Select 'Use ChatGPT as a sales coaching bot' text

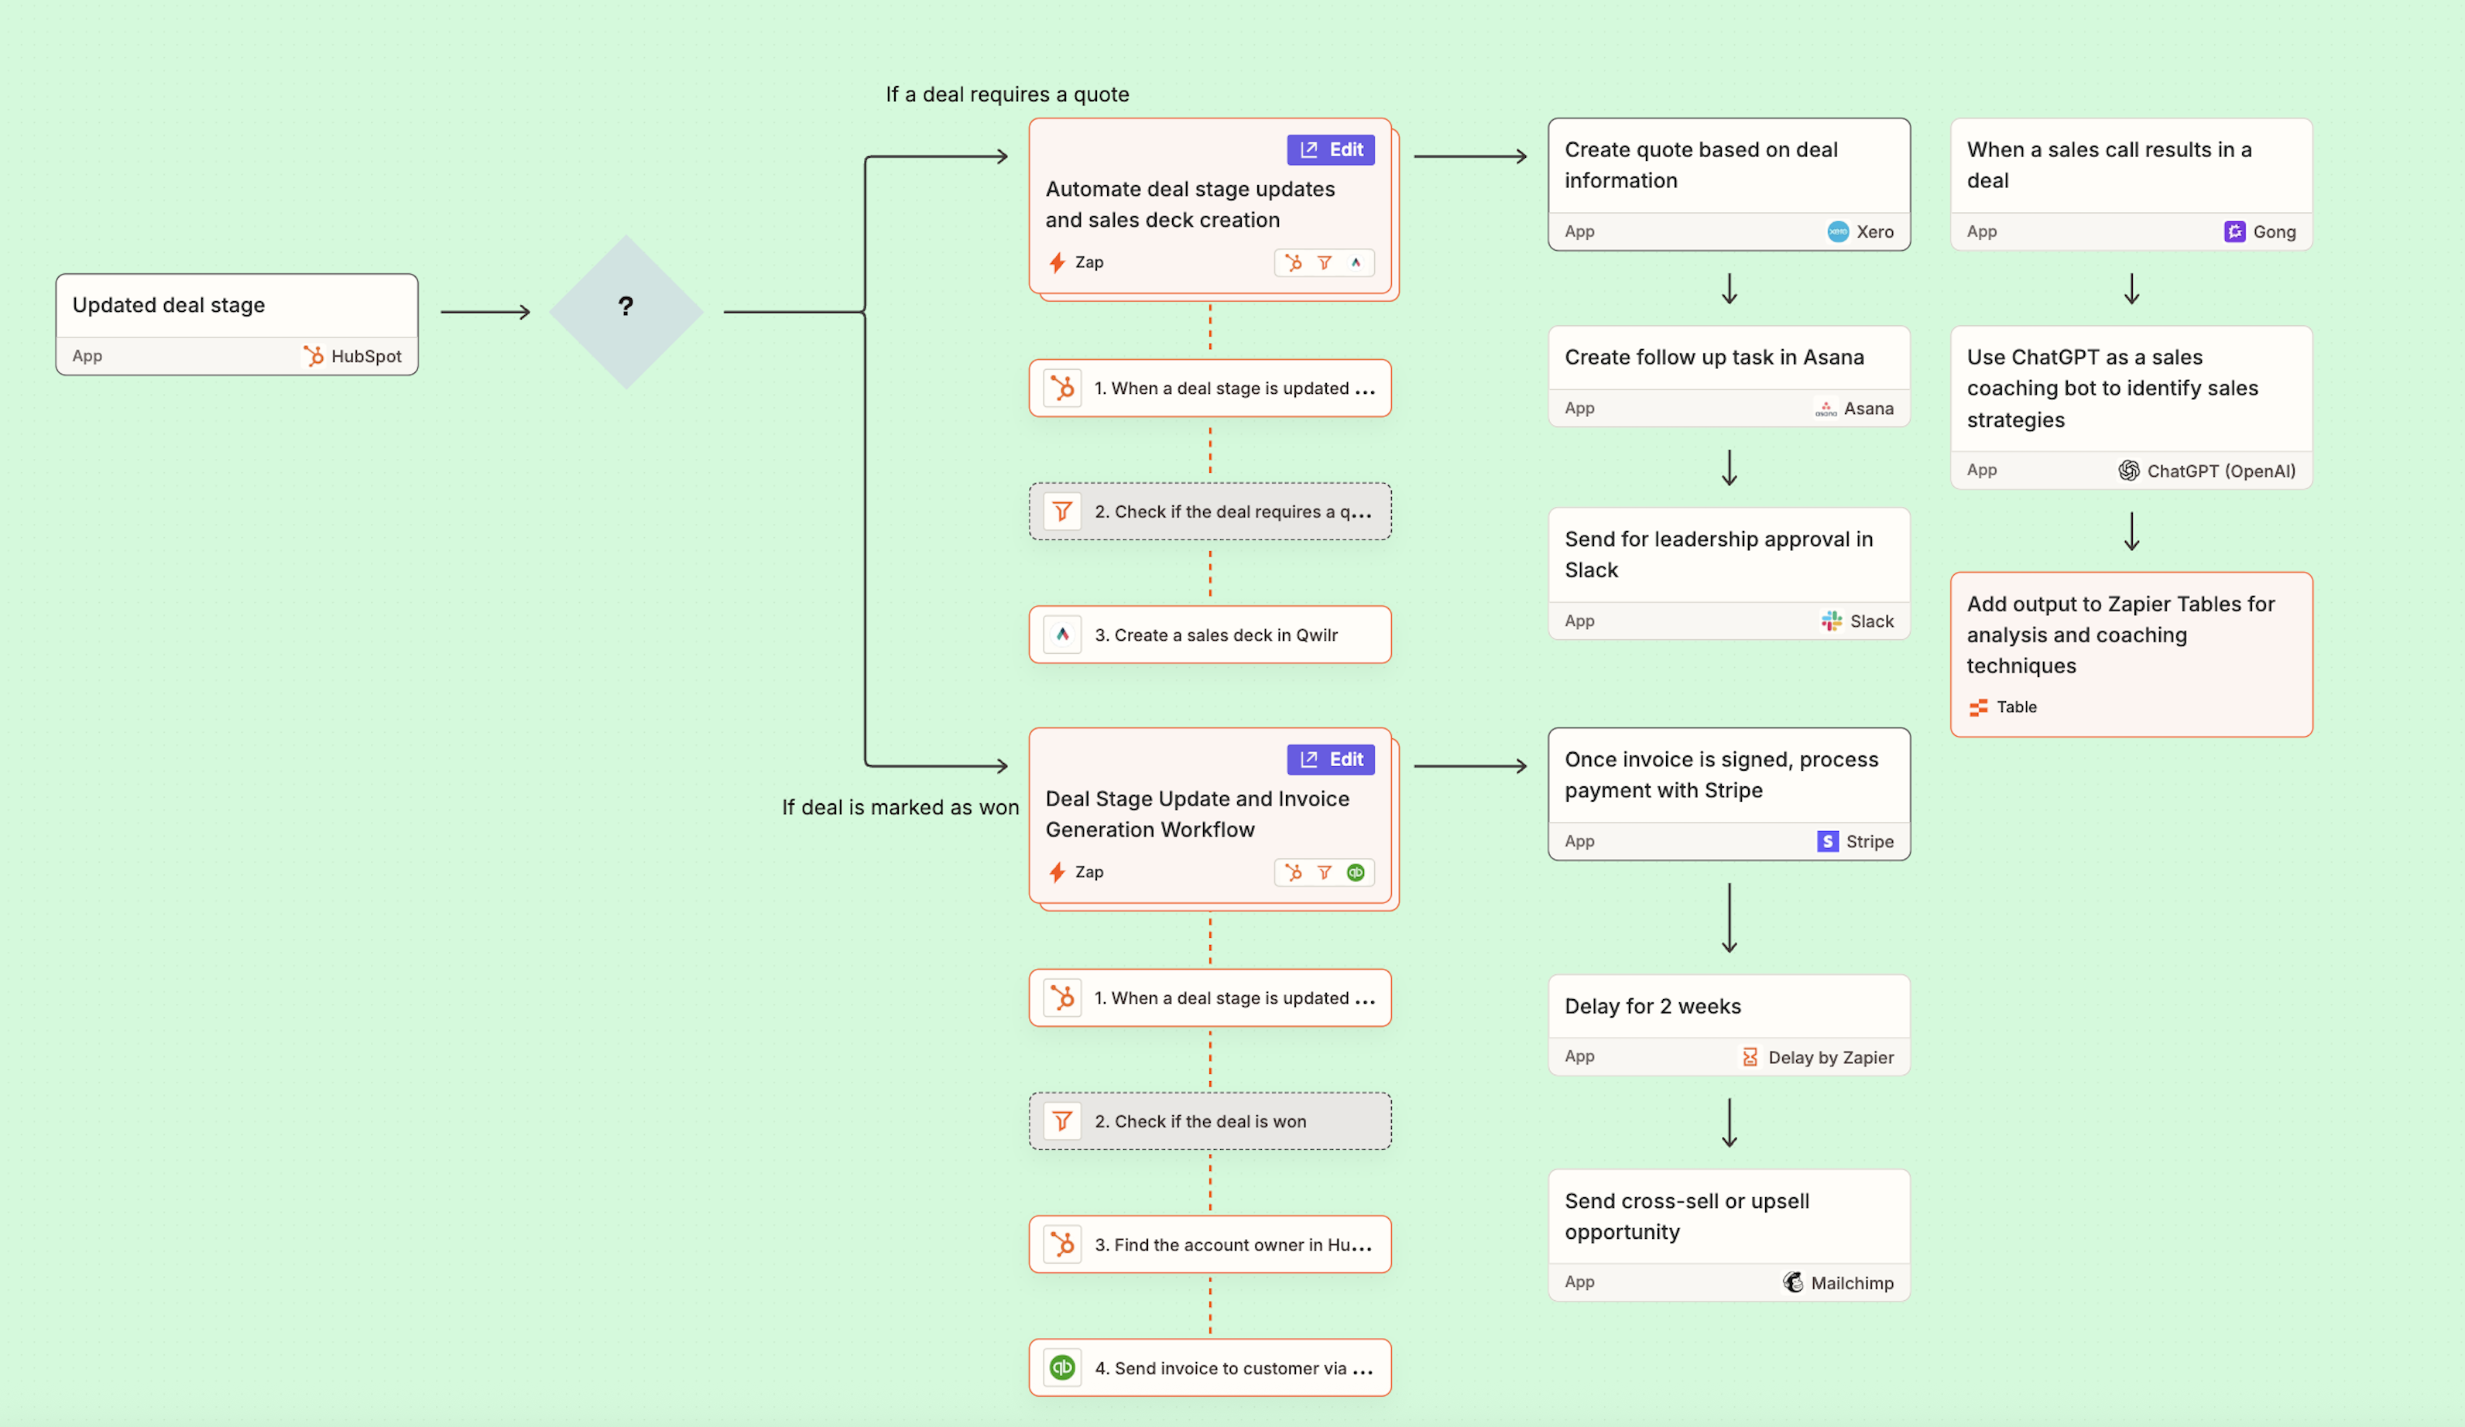pyautogui.click(x=2113, y=388)
